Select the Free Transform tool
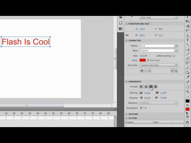 (187, 21)
